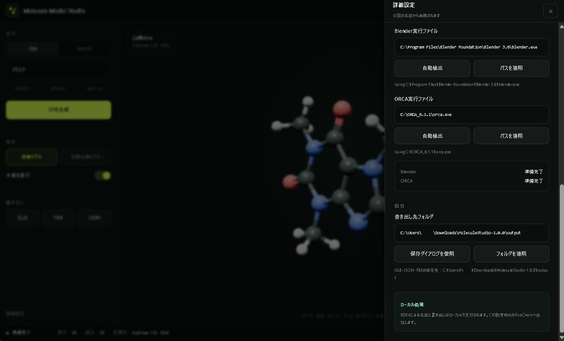Click the 'Using C:¥Program Files¥Blender Foundation' hint text
Screen dimensions: 564x341
point(457,85)
